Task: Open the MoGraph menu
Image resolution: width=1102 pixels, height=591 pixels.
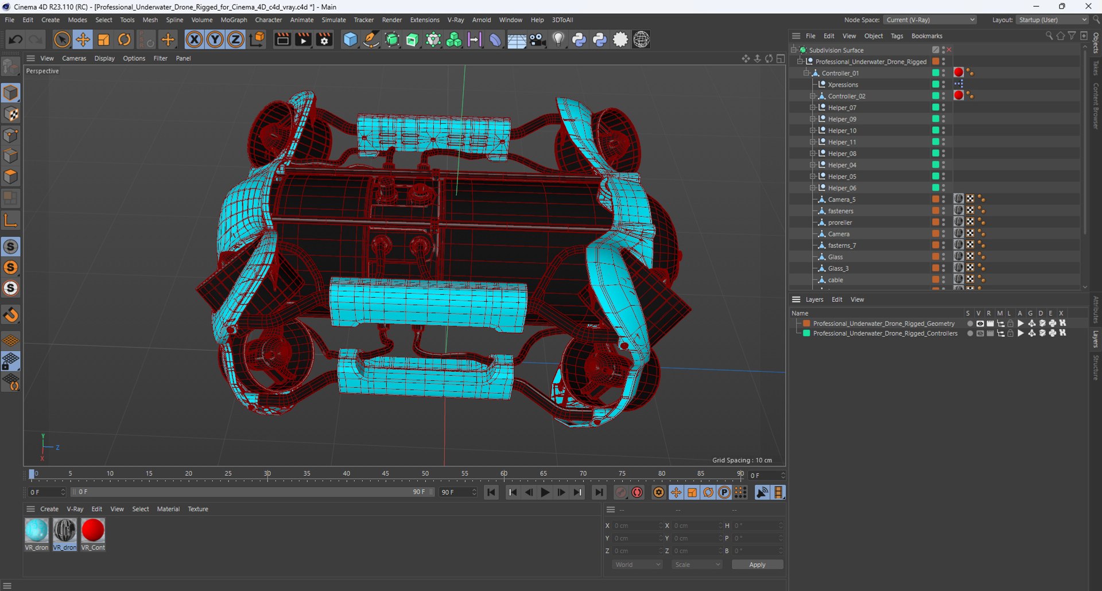Action: coord(234,20)
